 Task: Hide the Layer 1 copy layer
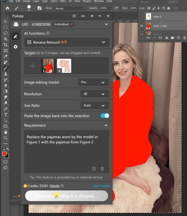coord(141,26)
